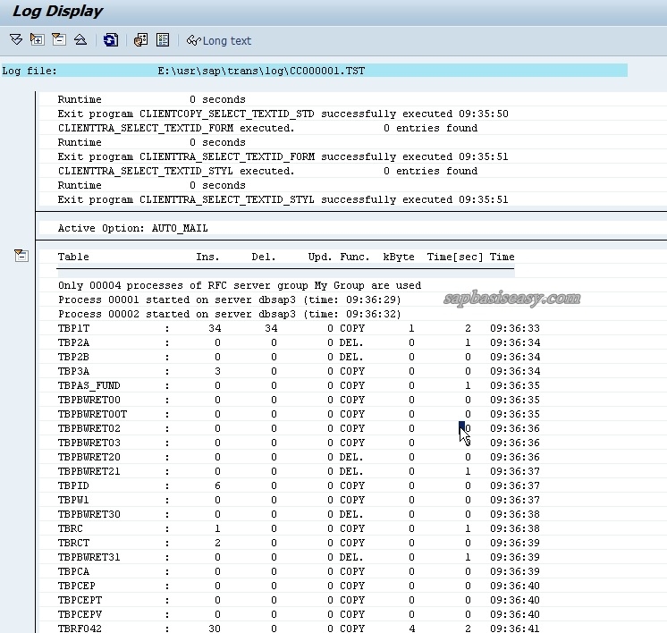Select table name TBP2A
This screenshot has height=633, width=667.
click(x=73, y=342)
